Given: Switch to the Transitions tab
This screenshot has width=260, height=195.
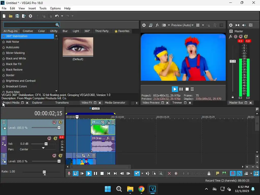Looking at the screenshot, I should point(62,103).
